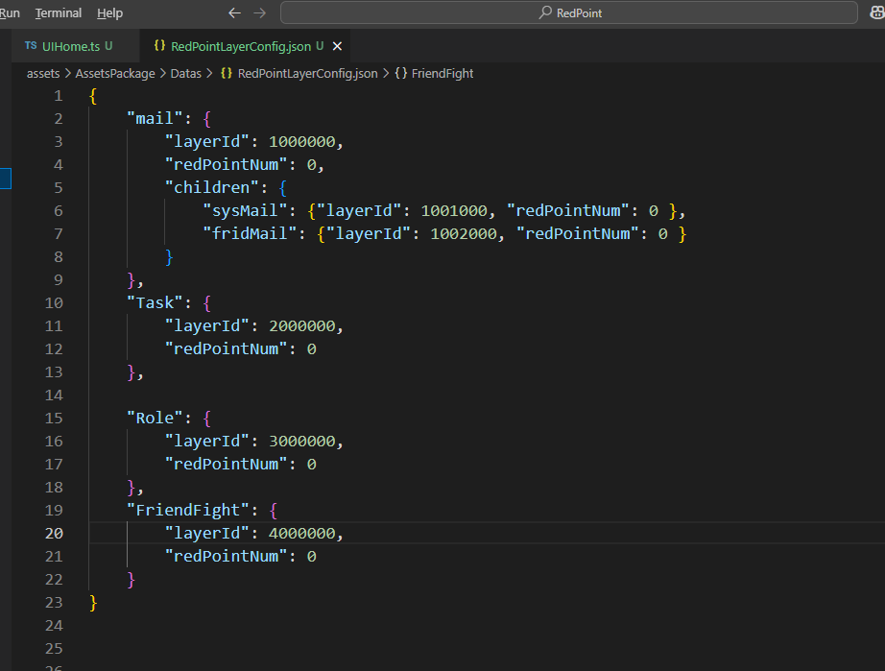The image size is (885, 671).
Task: Open the FriendFight breadcrumb symbol list
Action: click(x=442, y=73)
